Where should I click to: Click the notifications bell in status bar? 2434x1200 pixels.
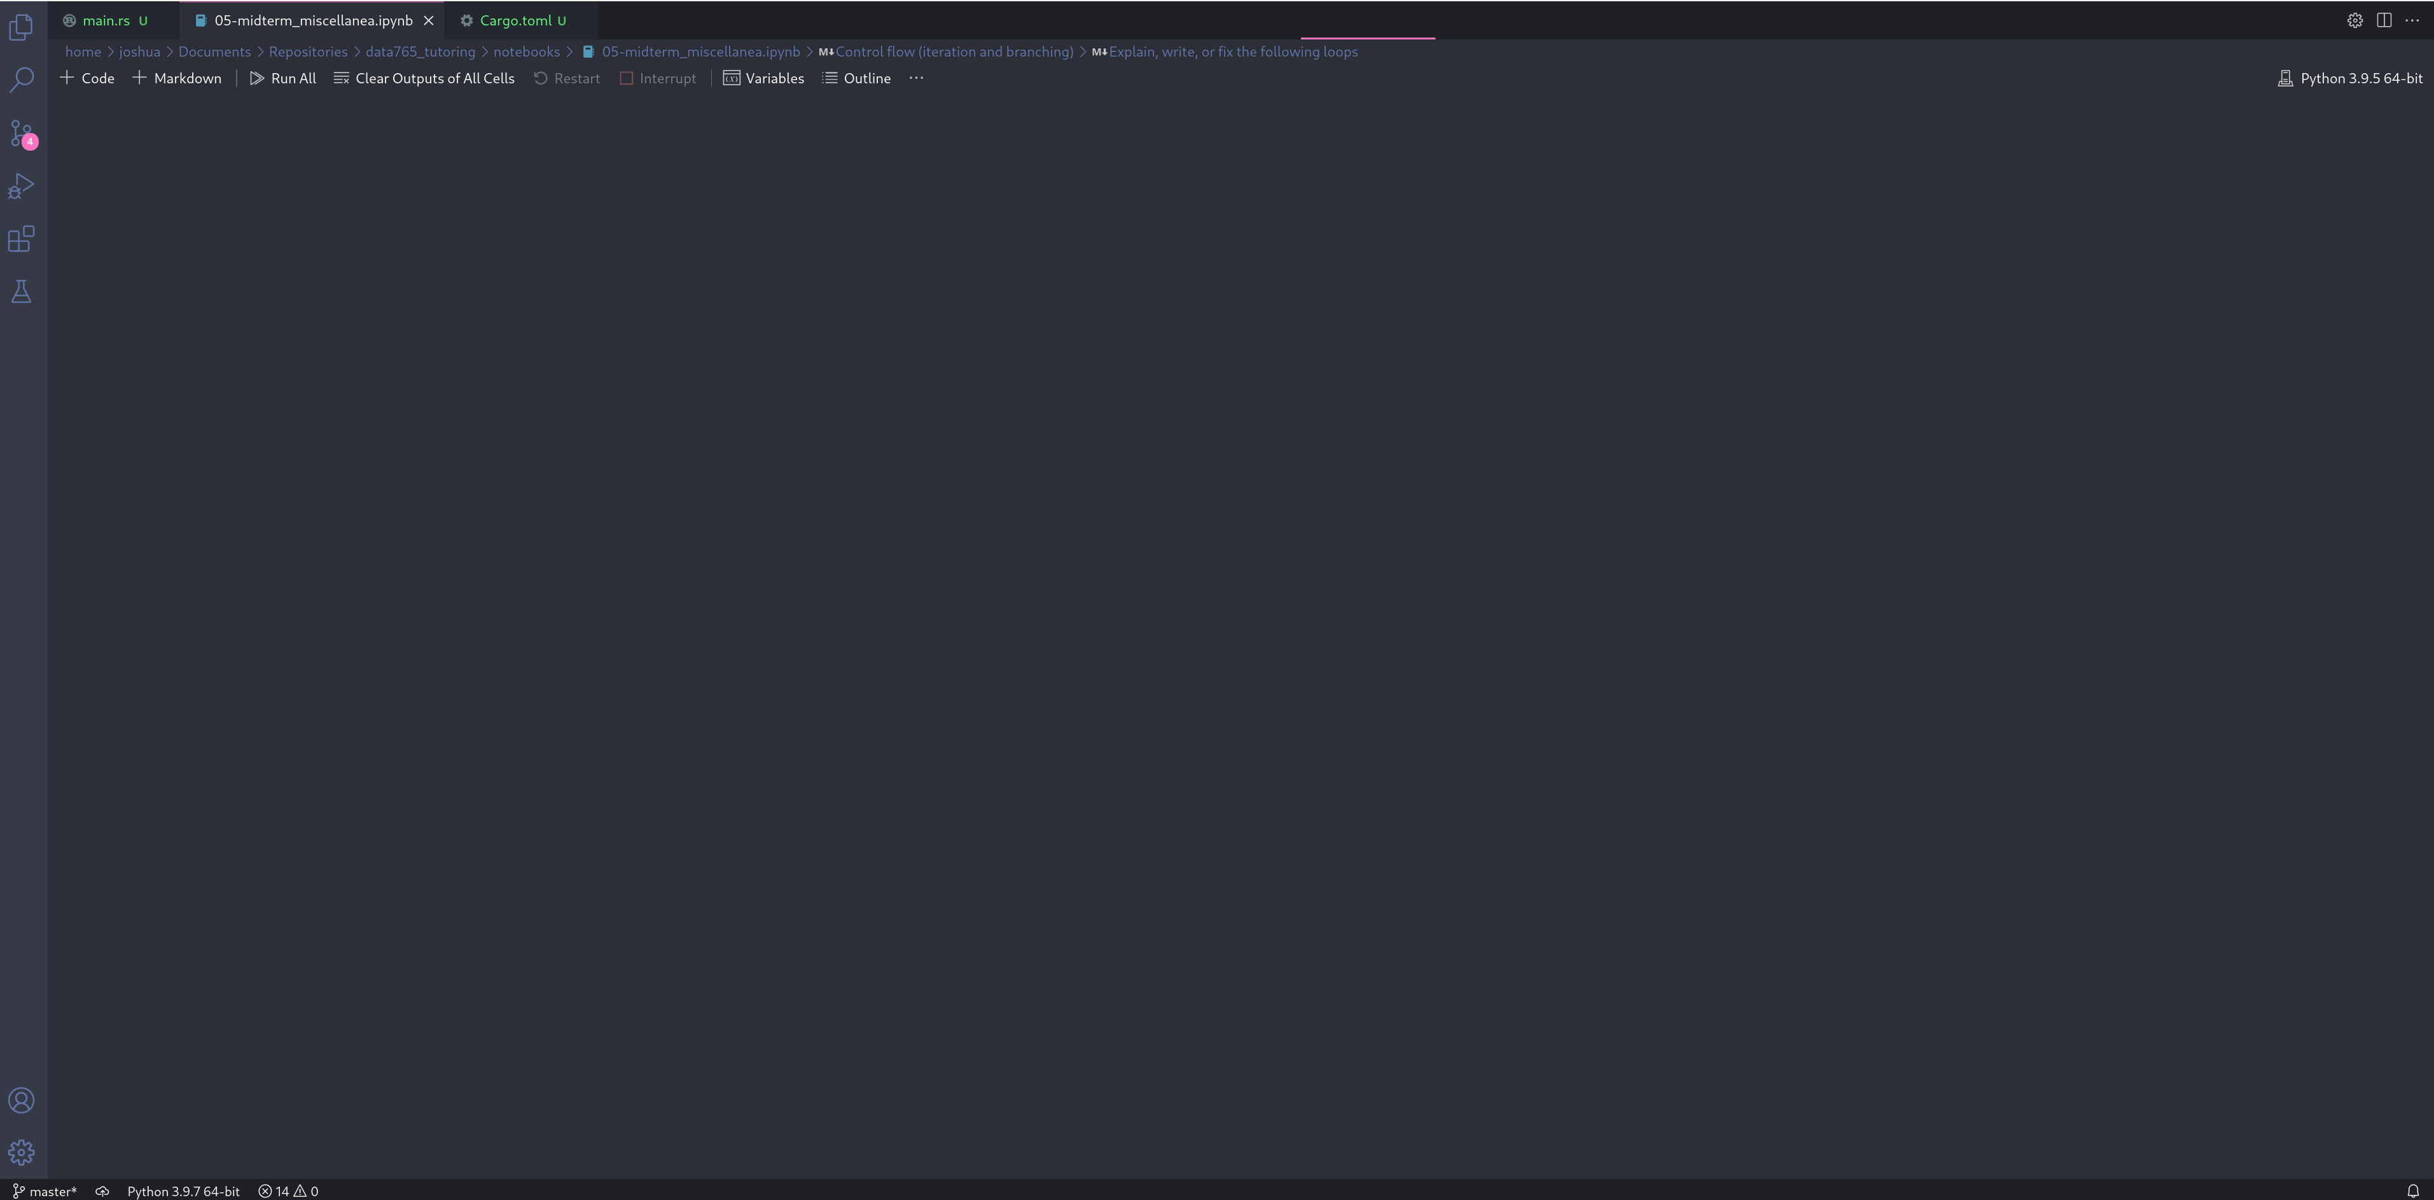tap(2412, 1190)
